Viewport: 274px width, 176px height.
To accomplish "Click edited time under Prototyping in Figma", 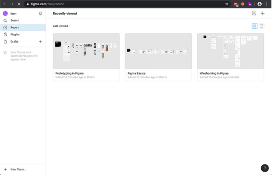I will 75,78.
